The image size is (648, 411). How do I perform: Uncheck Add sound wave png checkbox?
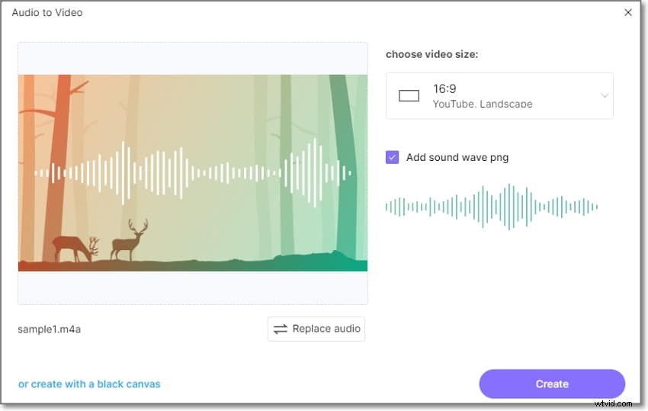pos(392,157)
